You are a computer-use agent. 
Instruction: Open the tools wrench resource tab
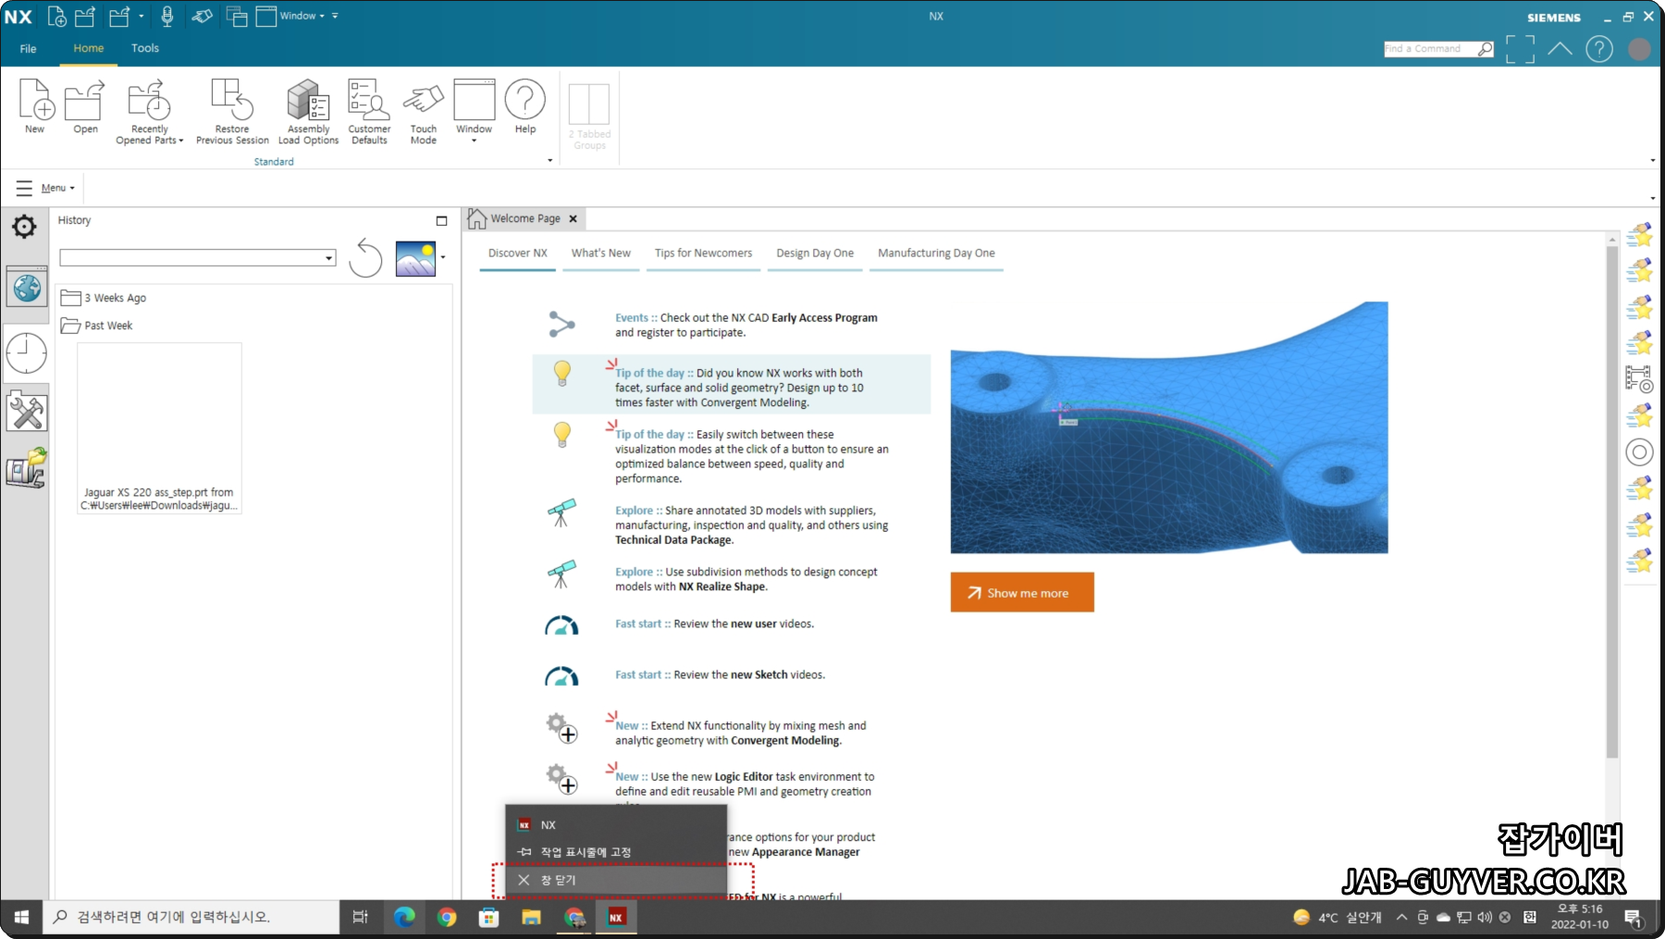click(x=27, y=412)
